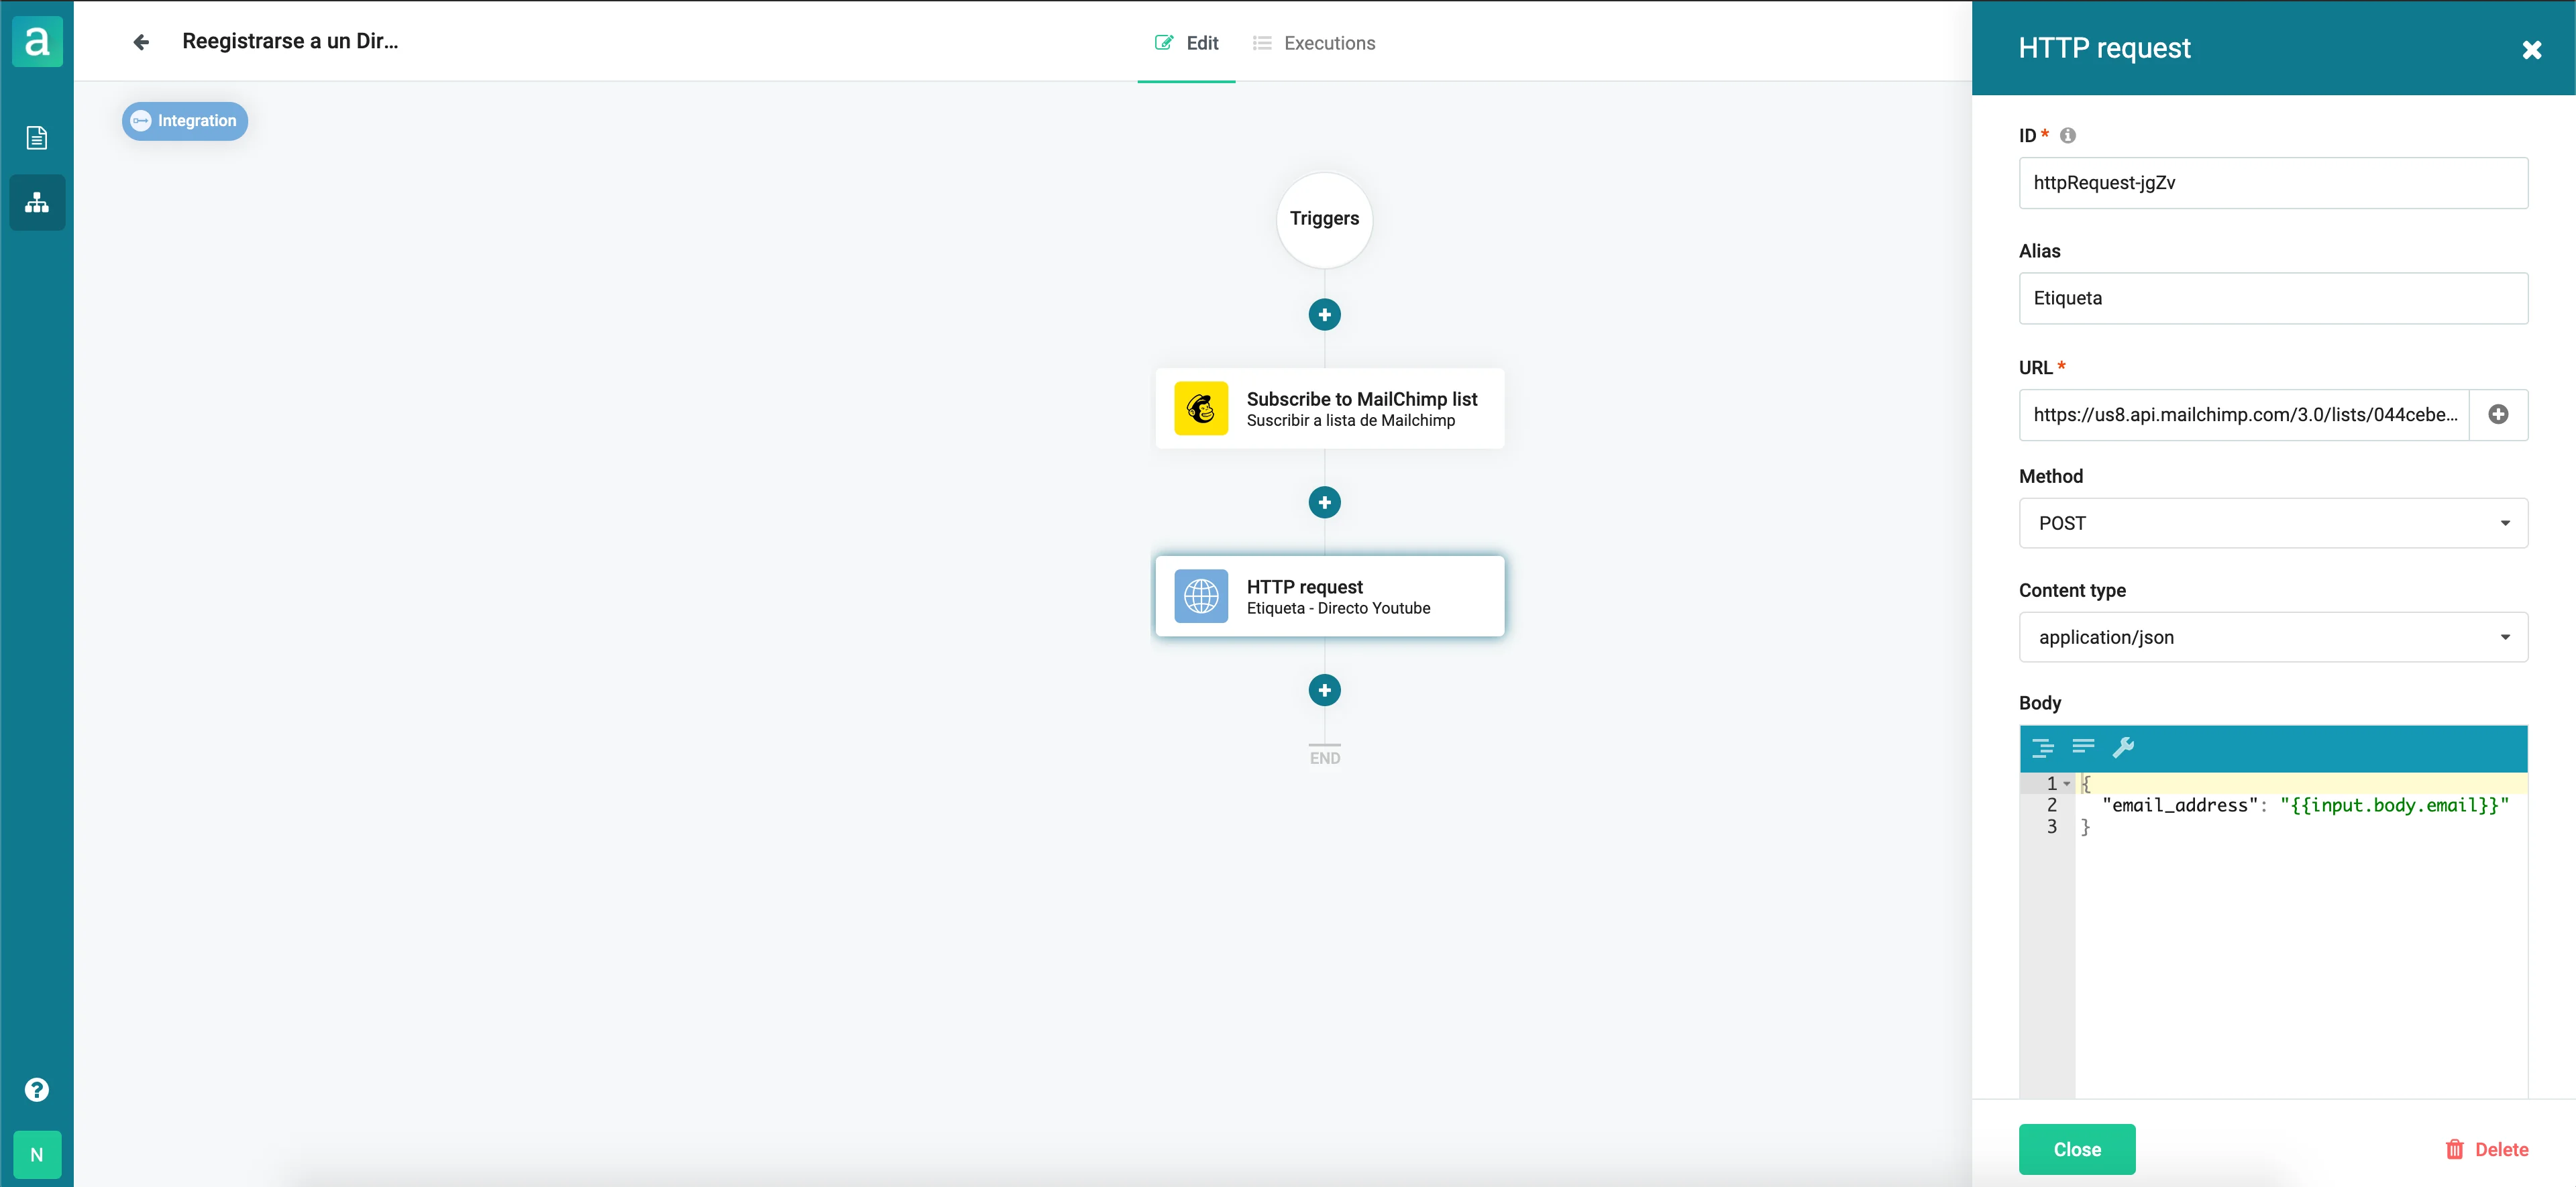Click the Alias field containing Etiqueta
This screenshot has width=2576, height=1187.
2272,298
